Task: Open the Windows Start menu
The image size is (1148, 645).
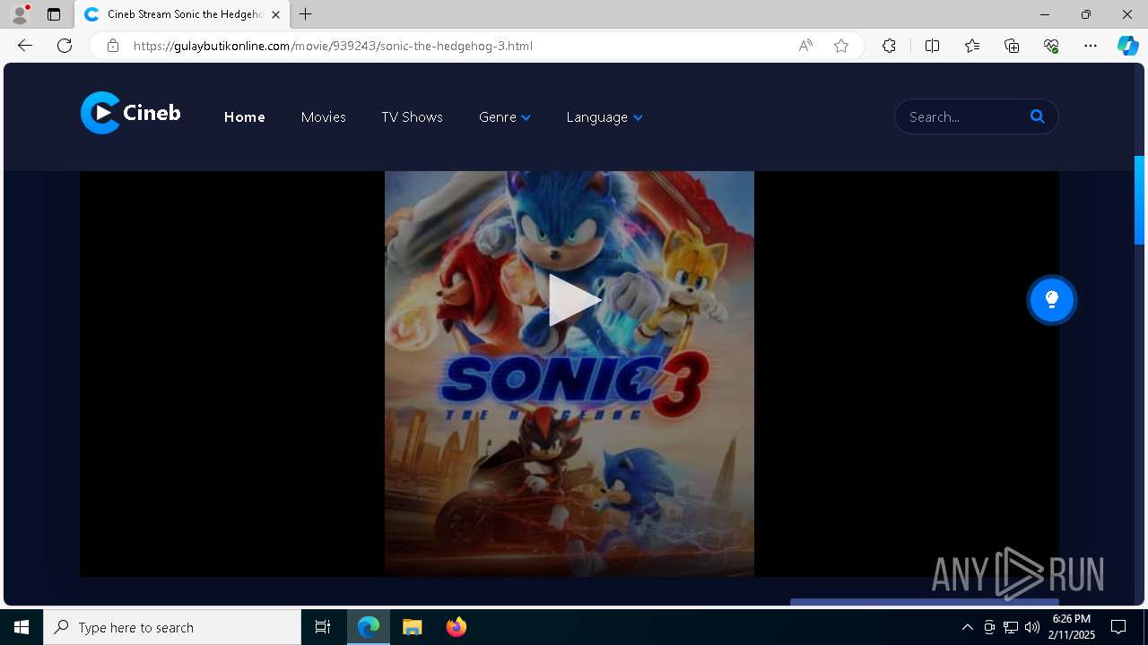Action: pos(22,627)
